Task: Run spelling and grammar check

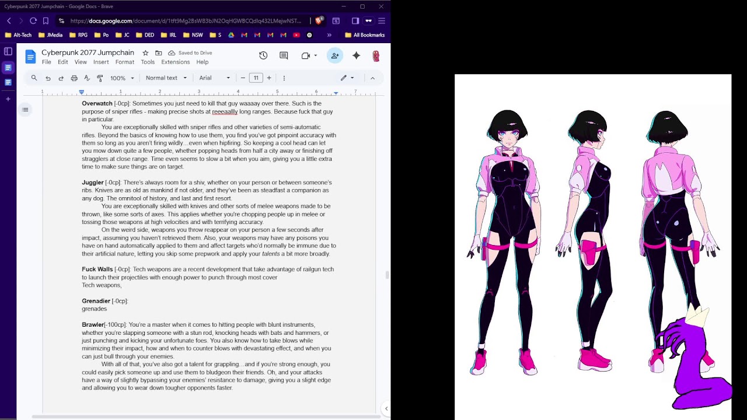Action: point(87,78)
